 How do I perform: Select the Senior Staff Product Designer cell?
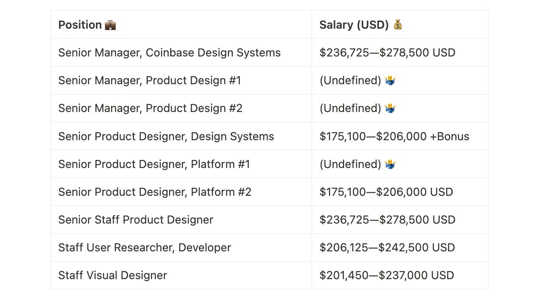click(181, 220)
